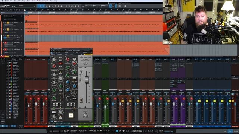This screenshot has width=239, height=134.
Task: Click Fast Forward in the transport bar
Action: (109, 131)
